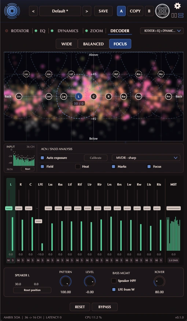This screenshot has width=187, height=321.
Task: Disable LFE from W checkbox
Action: click(114, 290)
